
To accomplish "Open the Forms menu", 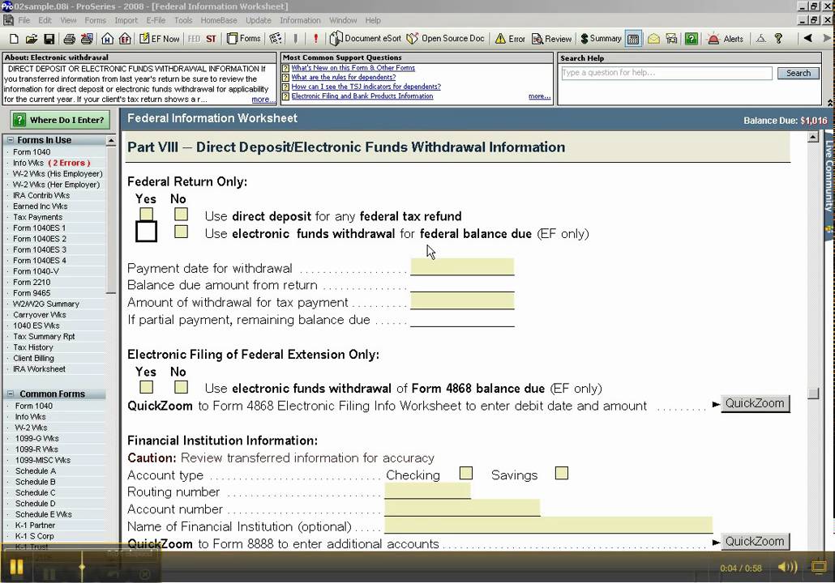I will tap(96, 20).
